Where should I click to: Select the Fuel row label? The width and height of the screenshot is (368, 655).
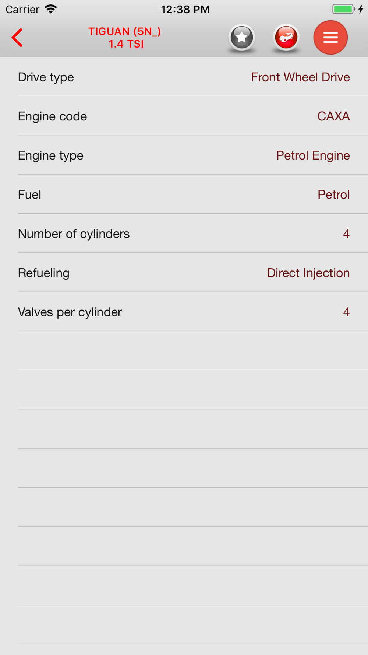[x=29, y=195]
